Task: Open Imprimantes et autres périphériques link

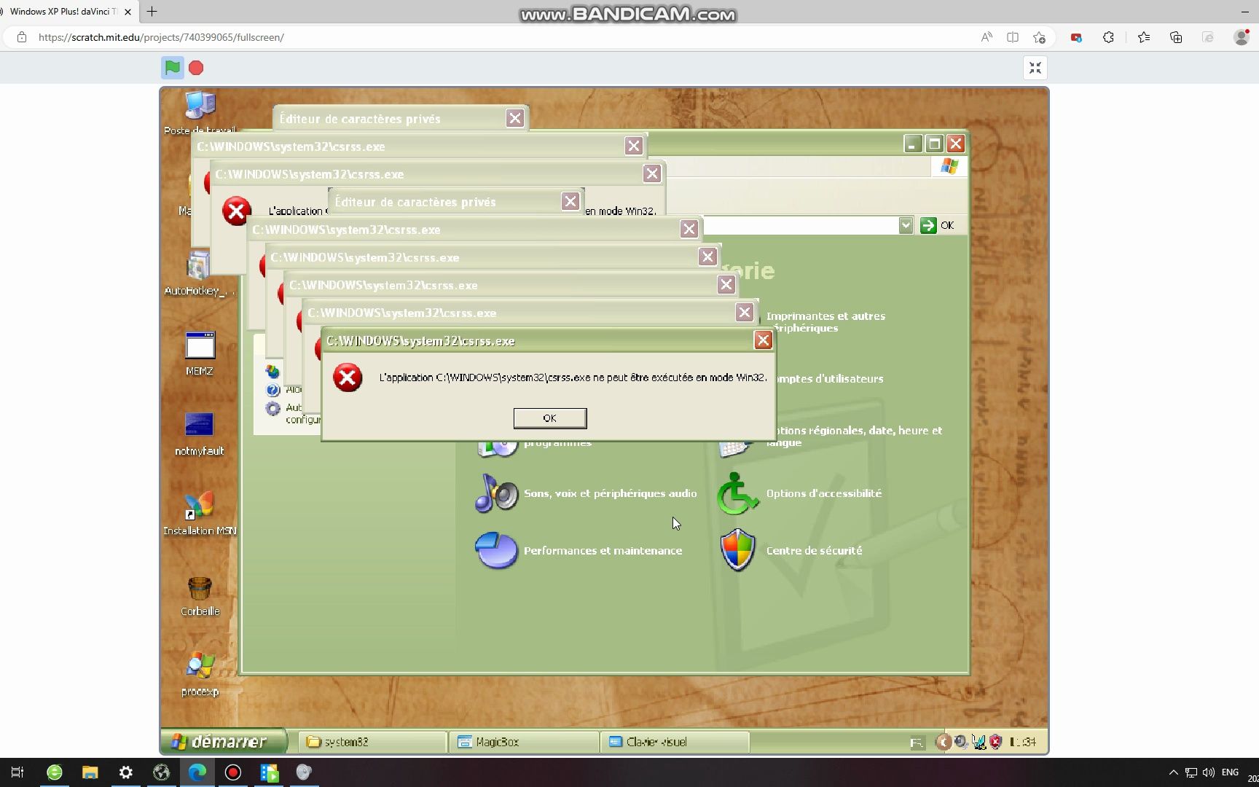Action: click(x=825, y=322)
